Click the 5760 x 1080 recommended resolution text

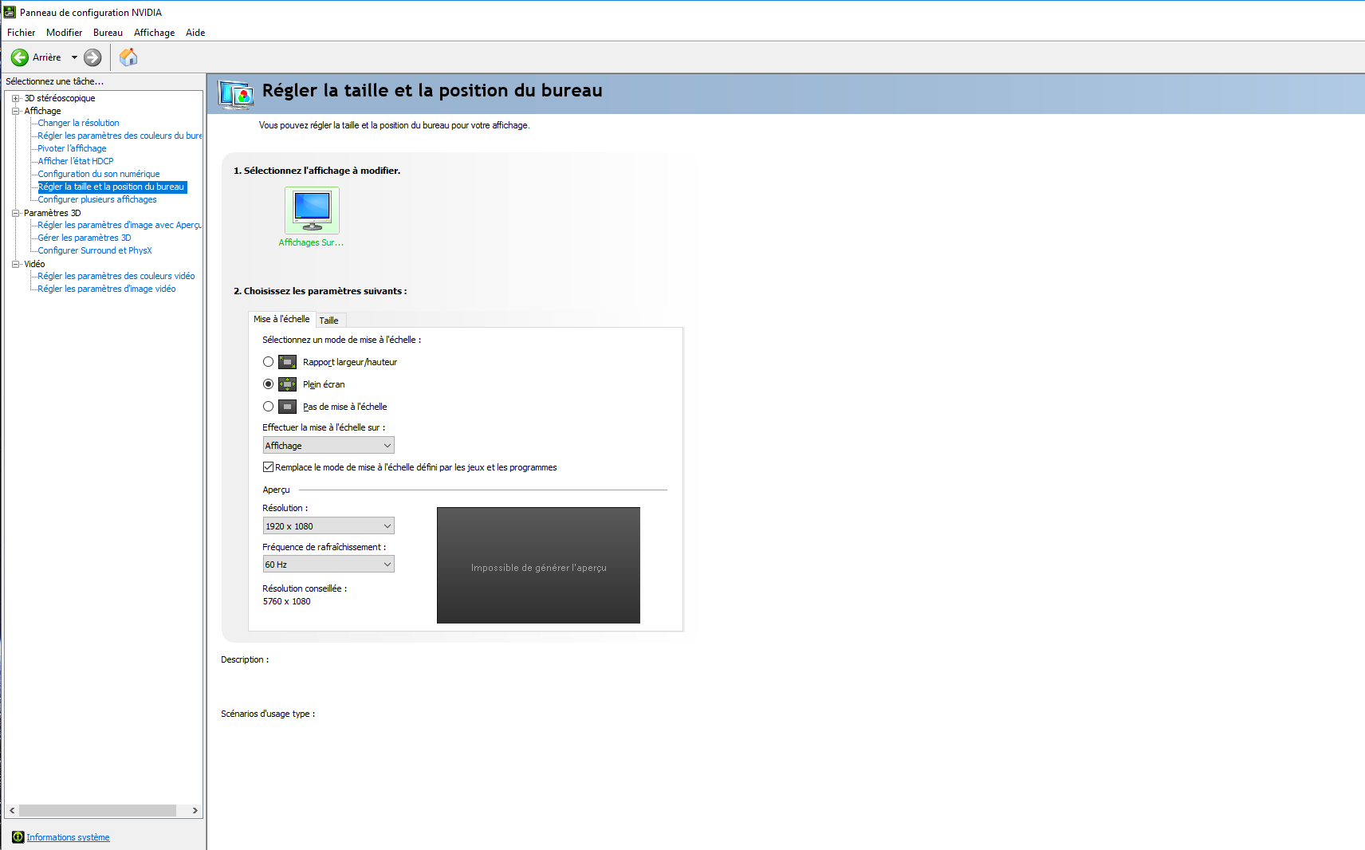[x=287, y=602]
